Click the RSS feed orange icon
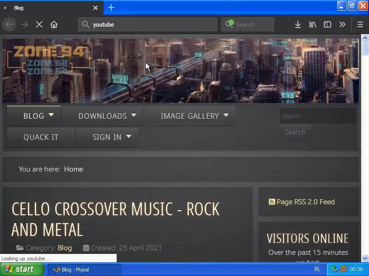The image size is (369, 276). pos(272,202)
